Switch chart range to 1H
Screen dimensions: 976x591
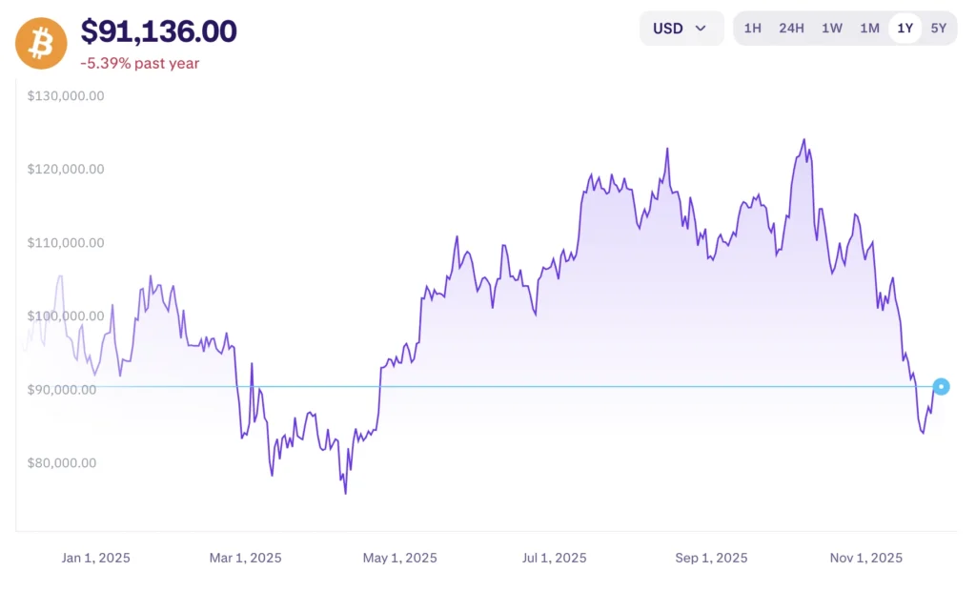[x=753, y=29]
